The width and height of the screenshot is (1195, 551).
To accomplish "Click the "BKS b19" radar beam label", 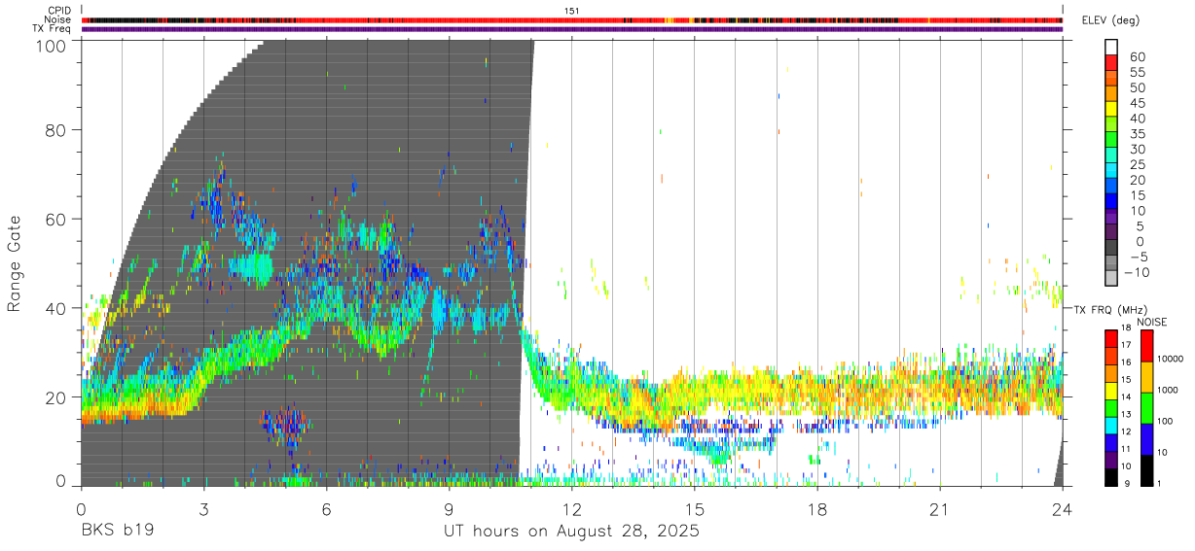I will coord(117,531).
